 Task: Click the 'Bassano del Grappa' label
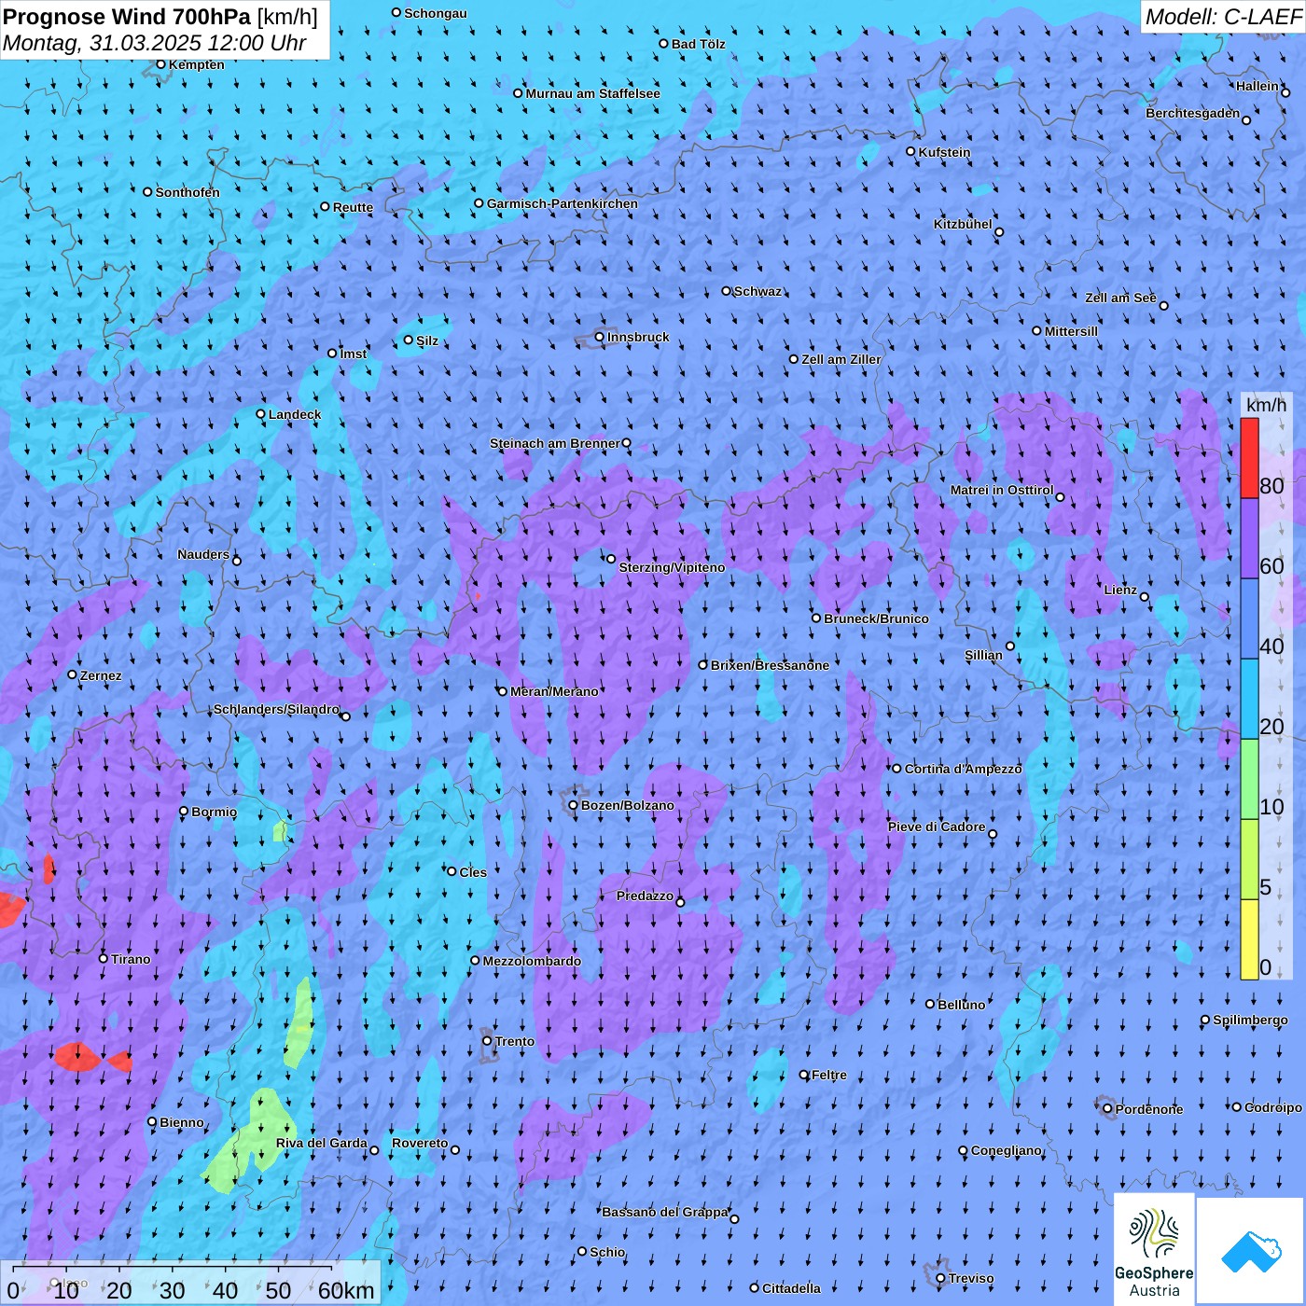[x=665, y=1212]
